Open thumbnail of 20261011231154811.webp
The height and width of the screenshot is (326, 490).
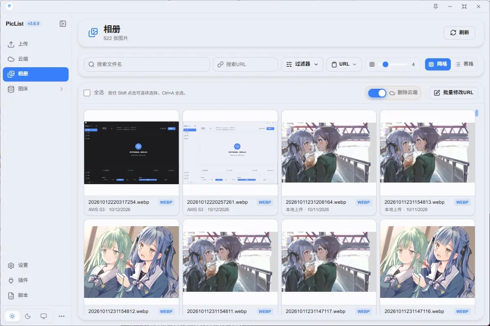(x=230, y=262)
